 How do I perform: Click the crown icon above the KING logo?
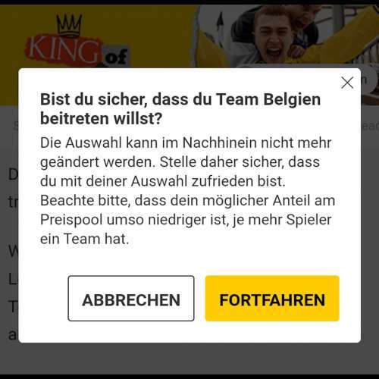click(x=69, y=25)
